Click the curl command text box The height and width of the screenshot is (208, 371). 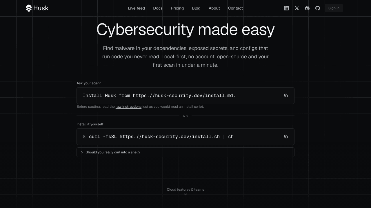[x=185, y=137]
